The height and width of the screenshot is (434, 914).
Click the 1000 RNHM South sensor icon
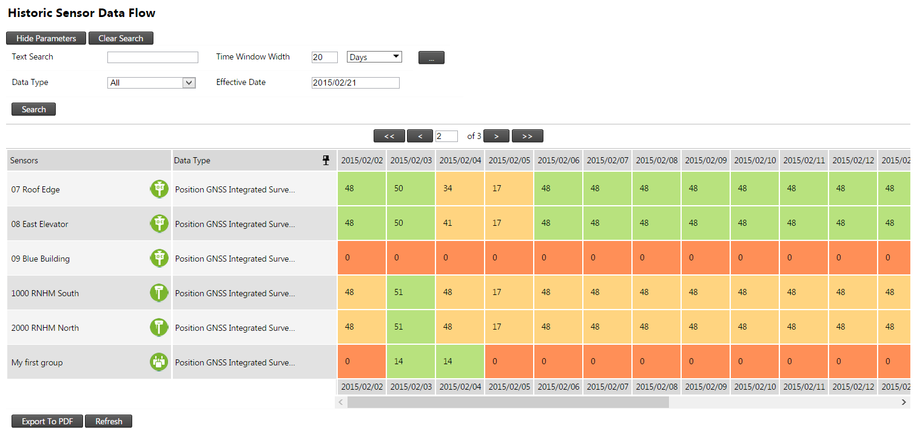pyautogui.click(x=159, y=293)
